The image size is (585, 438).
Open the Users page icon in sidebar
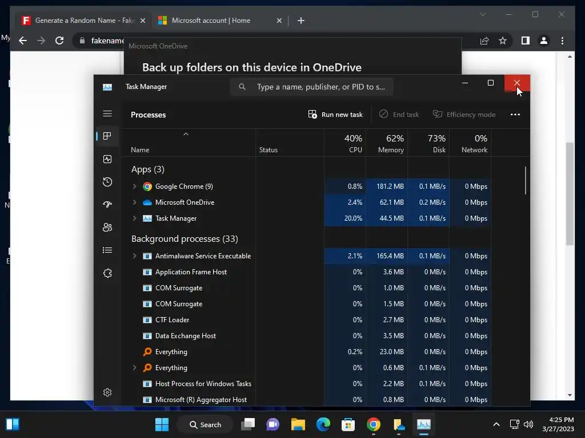click(107, 227)
